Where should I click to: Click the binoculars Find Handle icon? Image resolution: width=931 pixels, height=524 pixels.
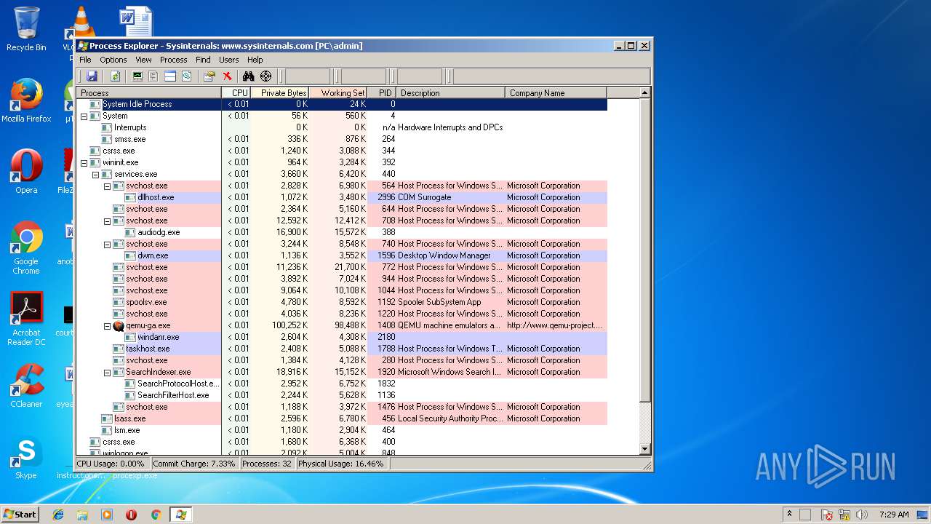[x=248, y=76]
